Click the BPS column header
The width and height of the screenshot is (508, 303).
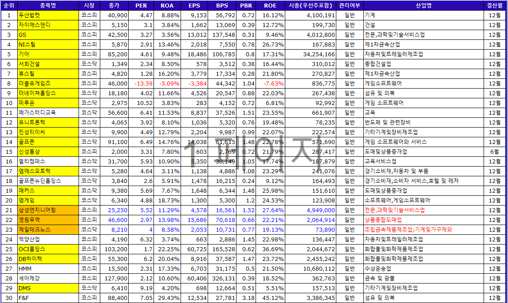pos(222,5)
